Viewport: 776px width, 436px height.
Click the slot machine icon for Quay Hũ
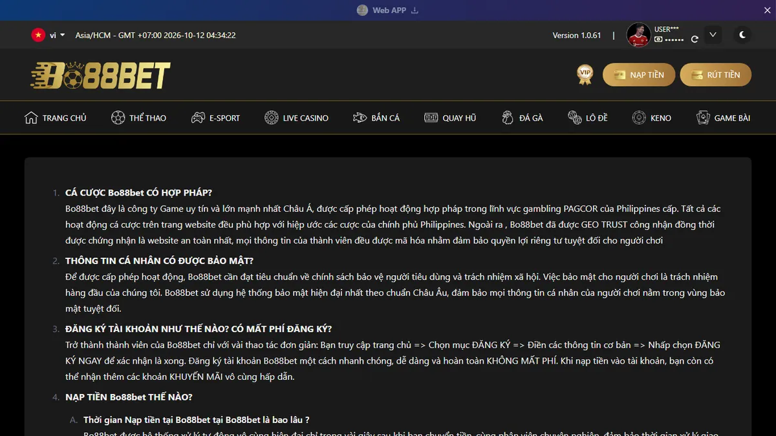(431, 118)
